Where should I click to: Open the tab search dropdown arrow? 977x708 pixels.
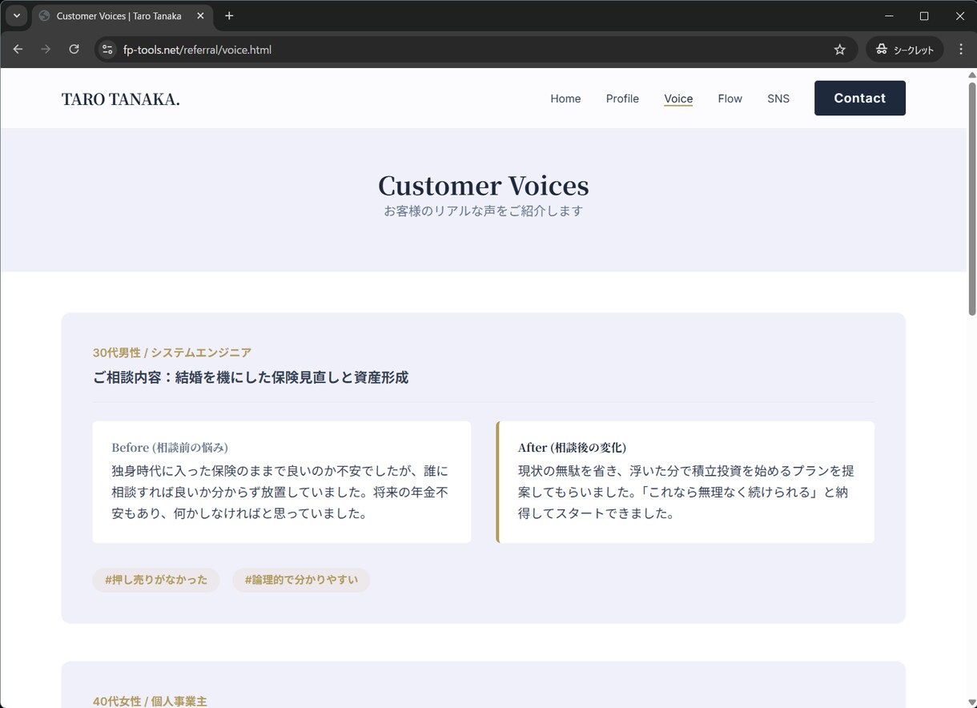click(16, 16)
